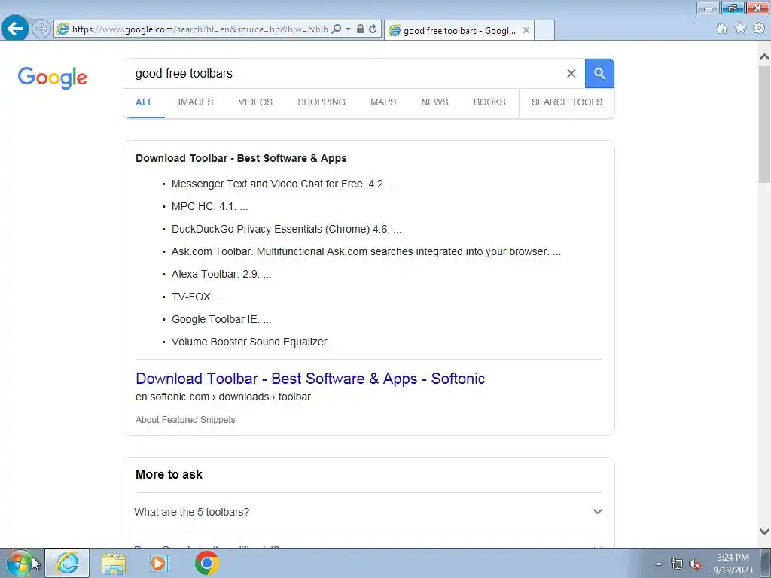Click the taskbar clock showing 3:24 PM
This screenshot has height=578, width=771.
click(x=733, y=564)
